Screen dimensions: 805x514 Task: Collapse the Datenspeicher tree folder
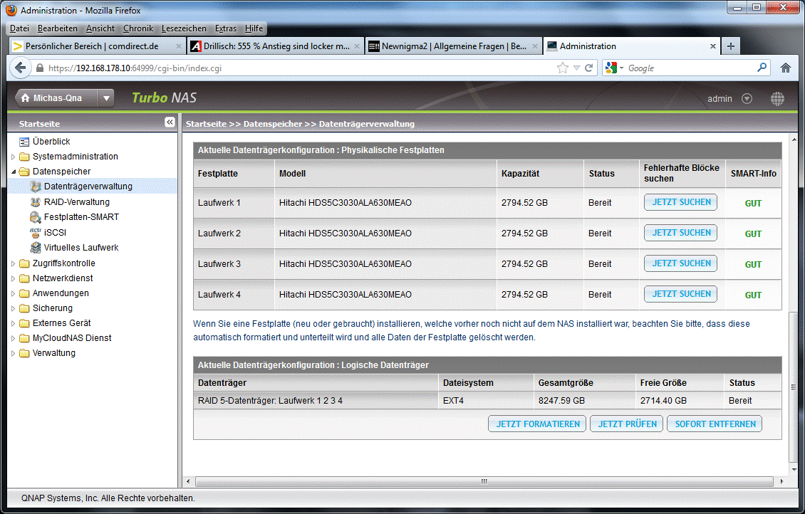[13, 172]
